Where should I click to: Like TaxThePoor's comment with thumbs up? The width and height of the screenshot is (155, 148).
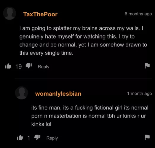coord(8,66)
